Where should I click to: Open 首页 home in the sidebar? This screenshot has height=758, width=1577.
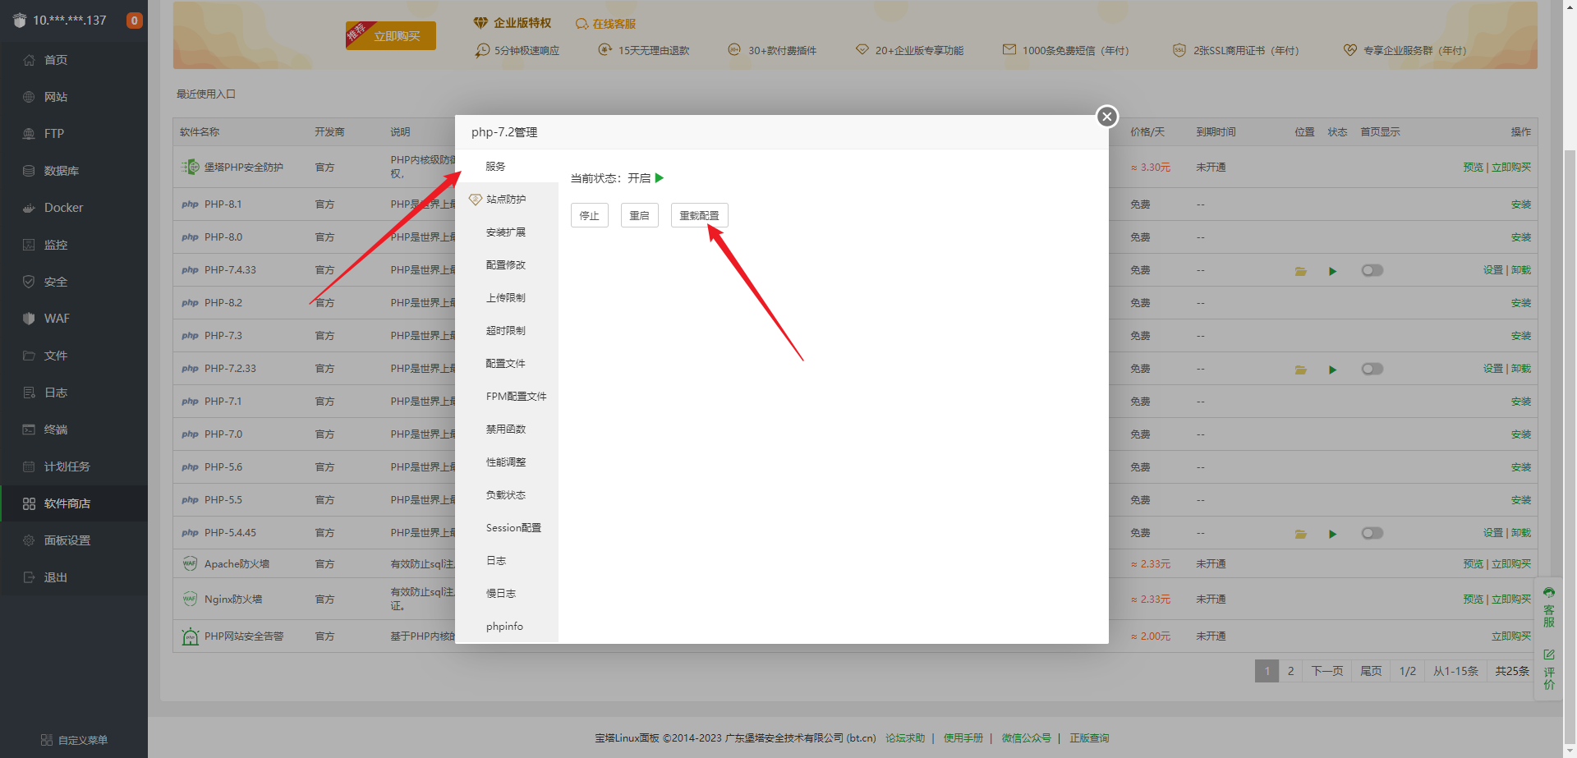56,60
